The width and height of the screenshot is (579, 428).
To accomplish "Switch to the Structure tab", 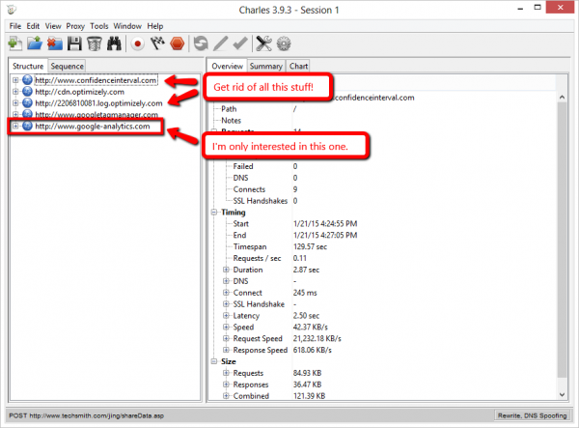I will pyautogui.click(x=28, y=66).
